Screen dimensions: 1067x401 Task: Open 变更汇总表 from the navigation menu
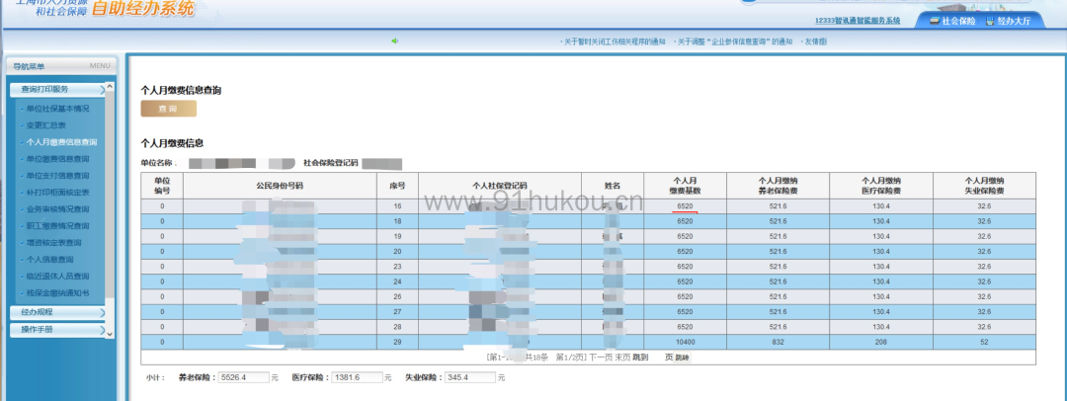pos(46,125)
